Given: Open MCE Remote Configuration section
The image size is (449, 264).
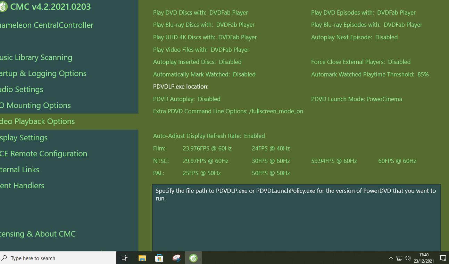Looking at the screenshot, I should point(43,154).
